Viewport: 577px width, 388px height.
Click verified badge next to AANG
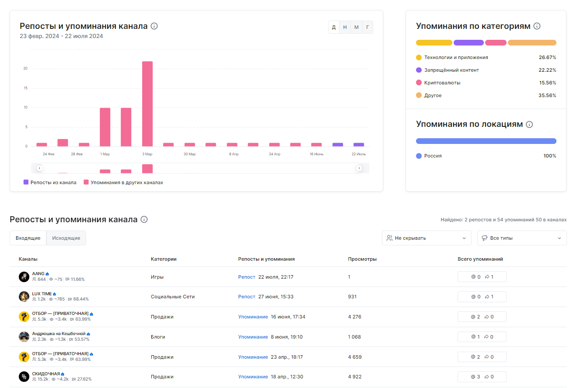click(47, 274)
